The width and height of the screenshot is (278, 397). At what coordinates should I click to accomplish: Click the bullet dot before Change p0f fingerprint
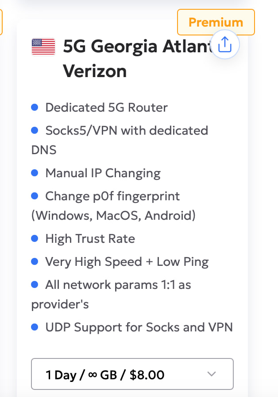35,196
